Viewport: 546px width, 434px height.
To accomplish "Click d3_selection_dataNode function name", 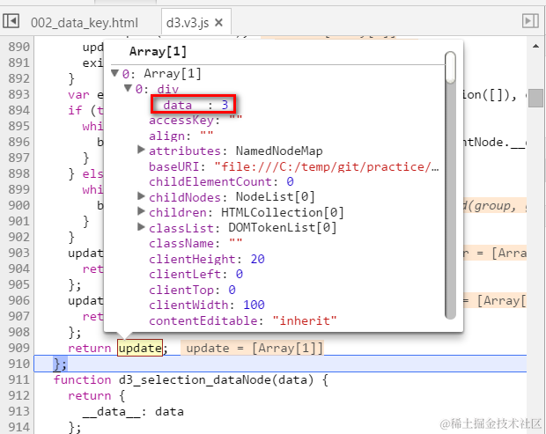I will pyautogui.click(x=195, y=379).
